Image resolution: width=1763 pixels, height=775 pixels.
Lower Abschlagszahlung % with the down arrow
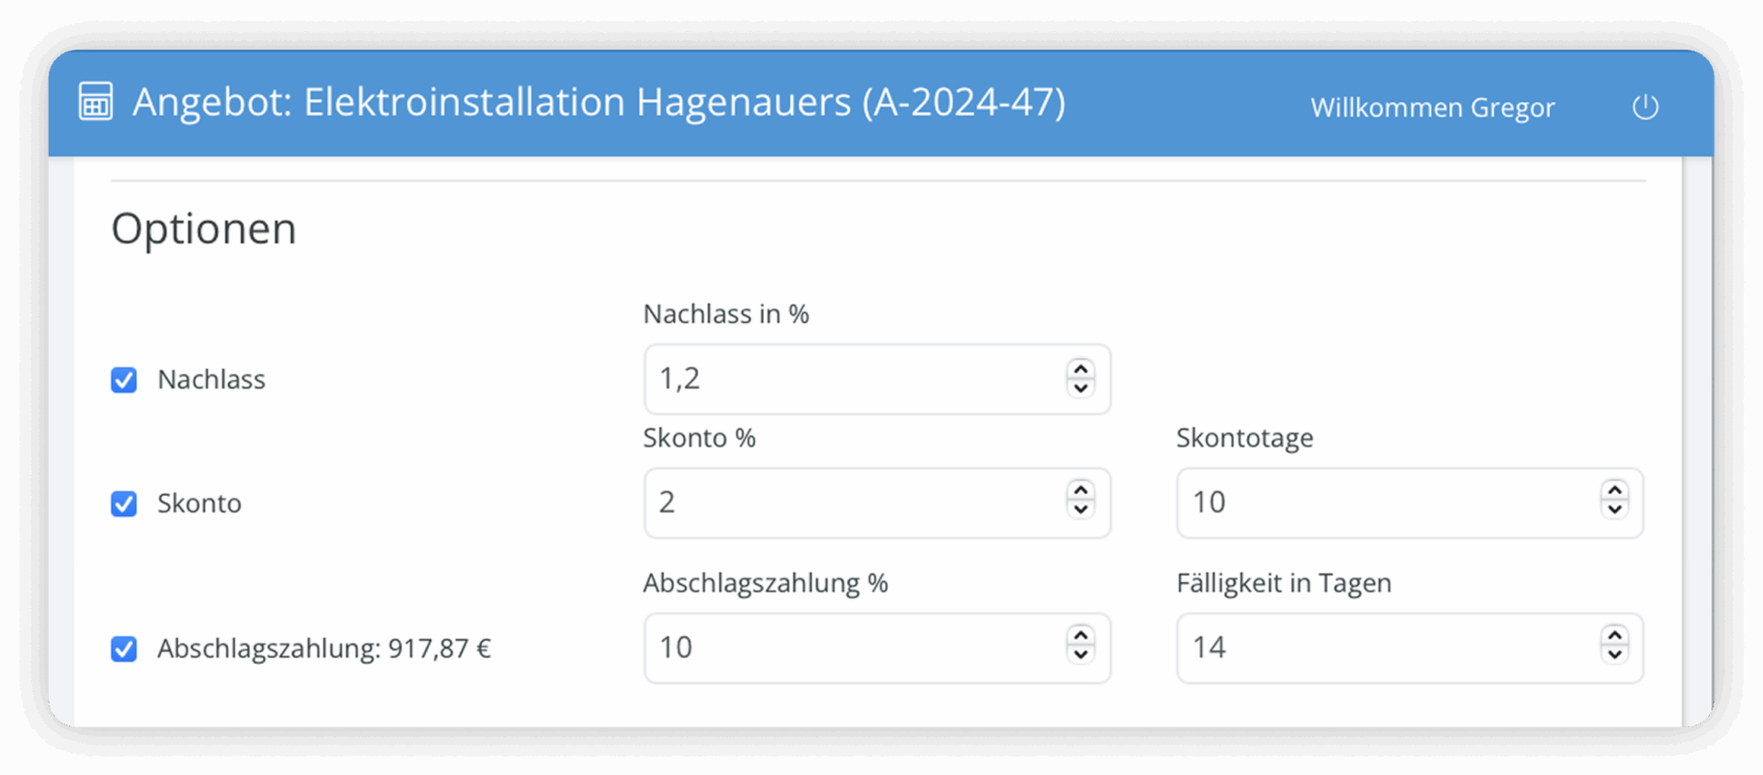(1081, 656)
